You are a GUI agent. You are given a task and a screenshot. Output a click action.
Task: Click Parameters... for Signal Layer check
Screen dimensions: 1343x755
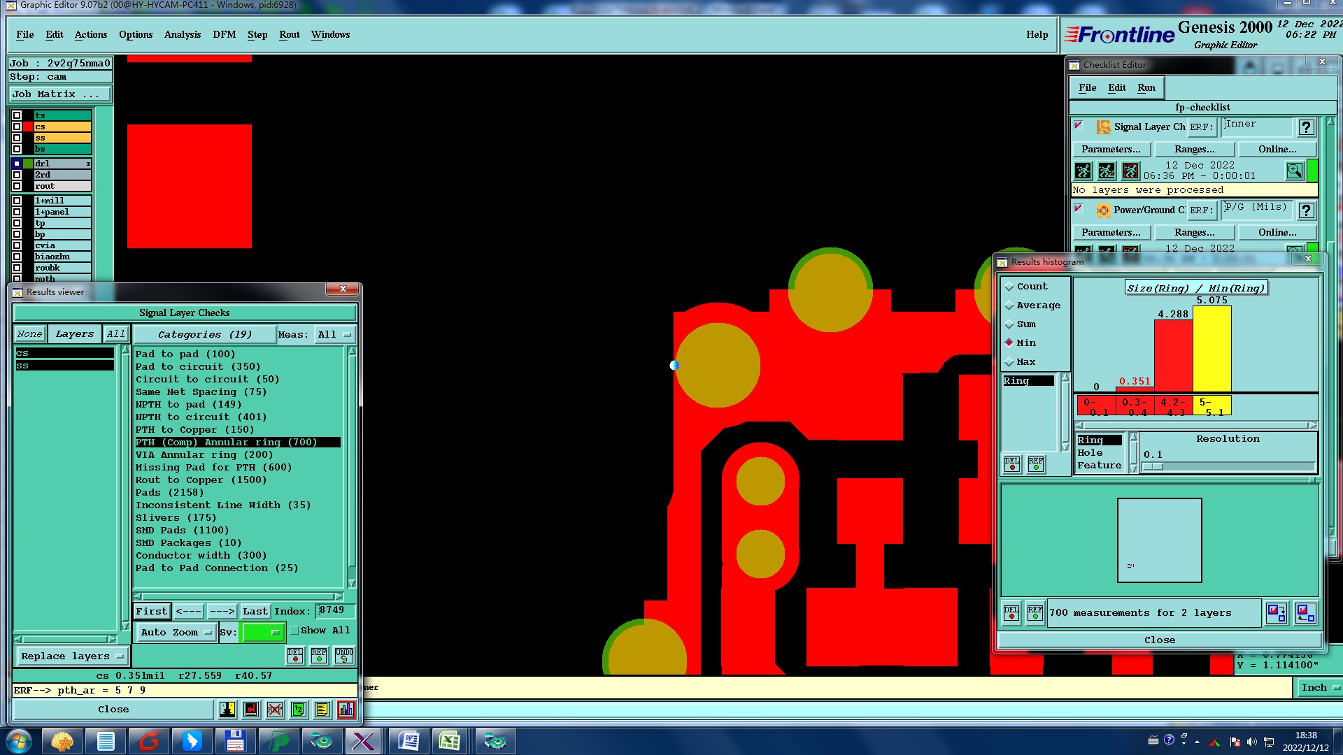[1111, 150]
